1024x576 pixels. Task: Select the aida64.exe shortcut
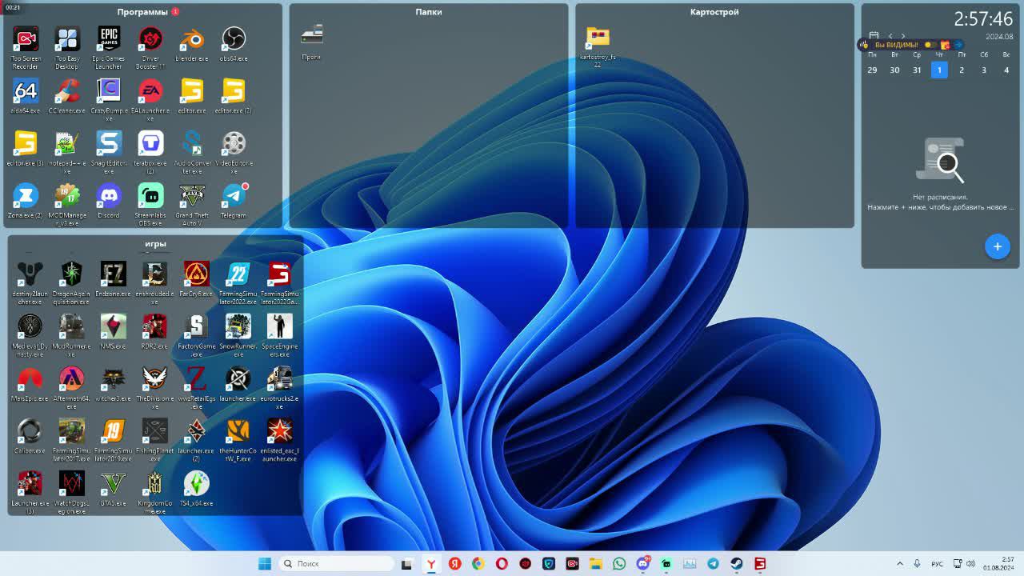26,96
